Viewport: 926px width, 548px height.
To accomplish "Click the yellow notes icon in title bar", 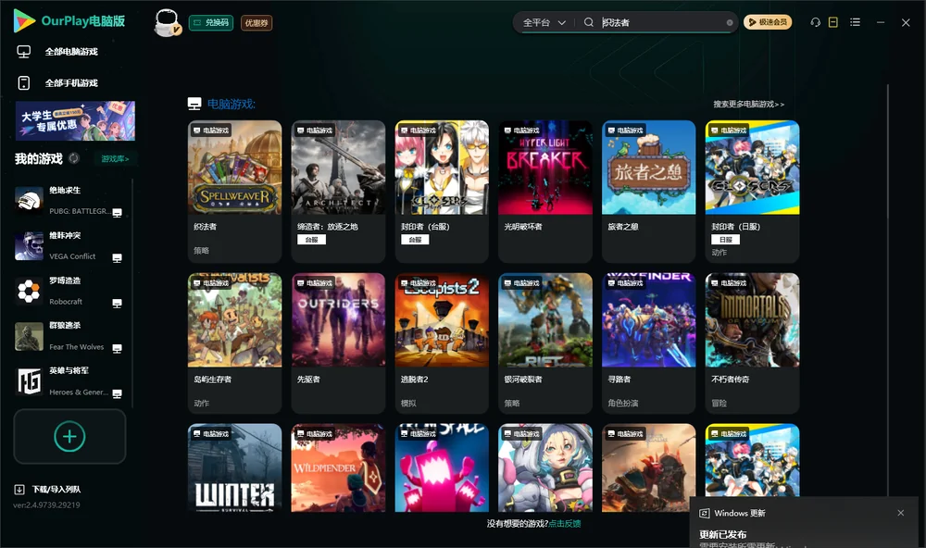I will pos(832,22).
